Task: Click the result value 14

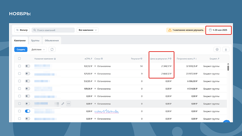Action: 141,66
